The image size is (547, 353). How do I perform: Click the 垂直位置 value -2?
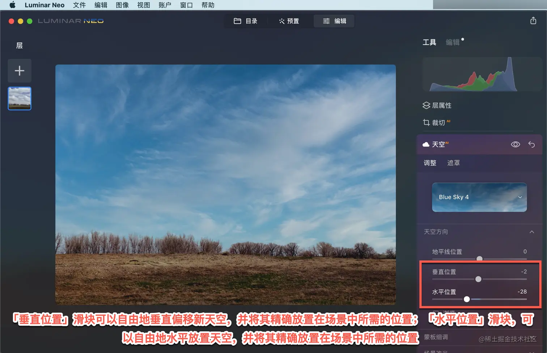point(524,272)
